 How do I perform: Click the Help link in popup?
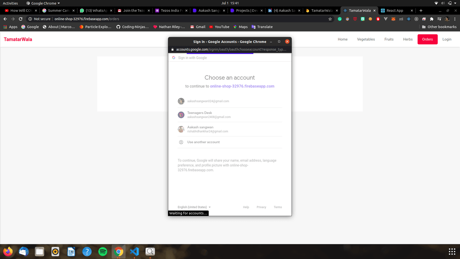(246, 207)
